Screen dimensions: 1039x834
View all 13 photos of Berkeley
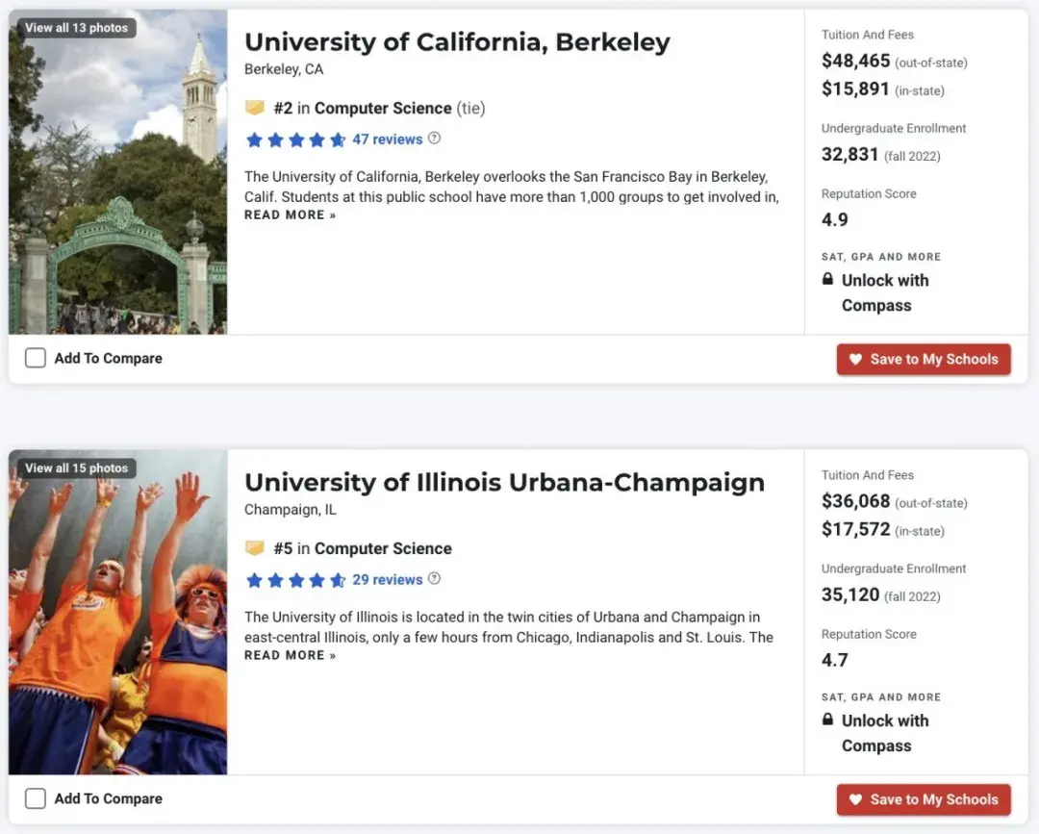[x=77, y=28]
